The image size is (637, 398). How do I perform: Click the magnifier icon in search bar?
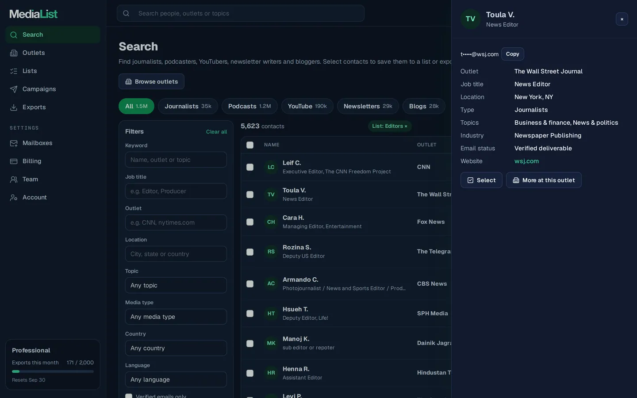pyautogui.click(x=126, y=13)
